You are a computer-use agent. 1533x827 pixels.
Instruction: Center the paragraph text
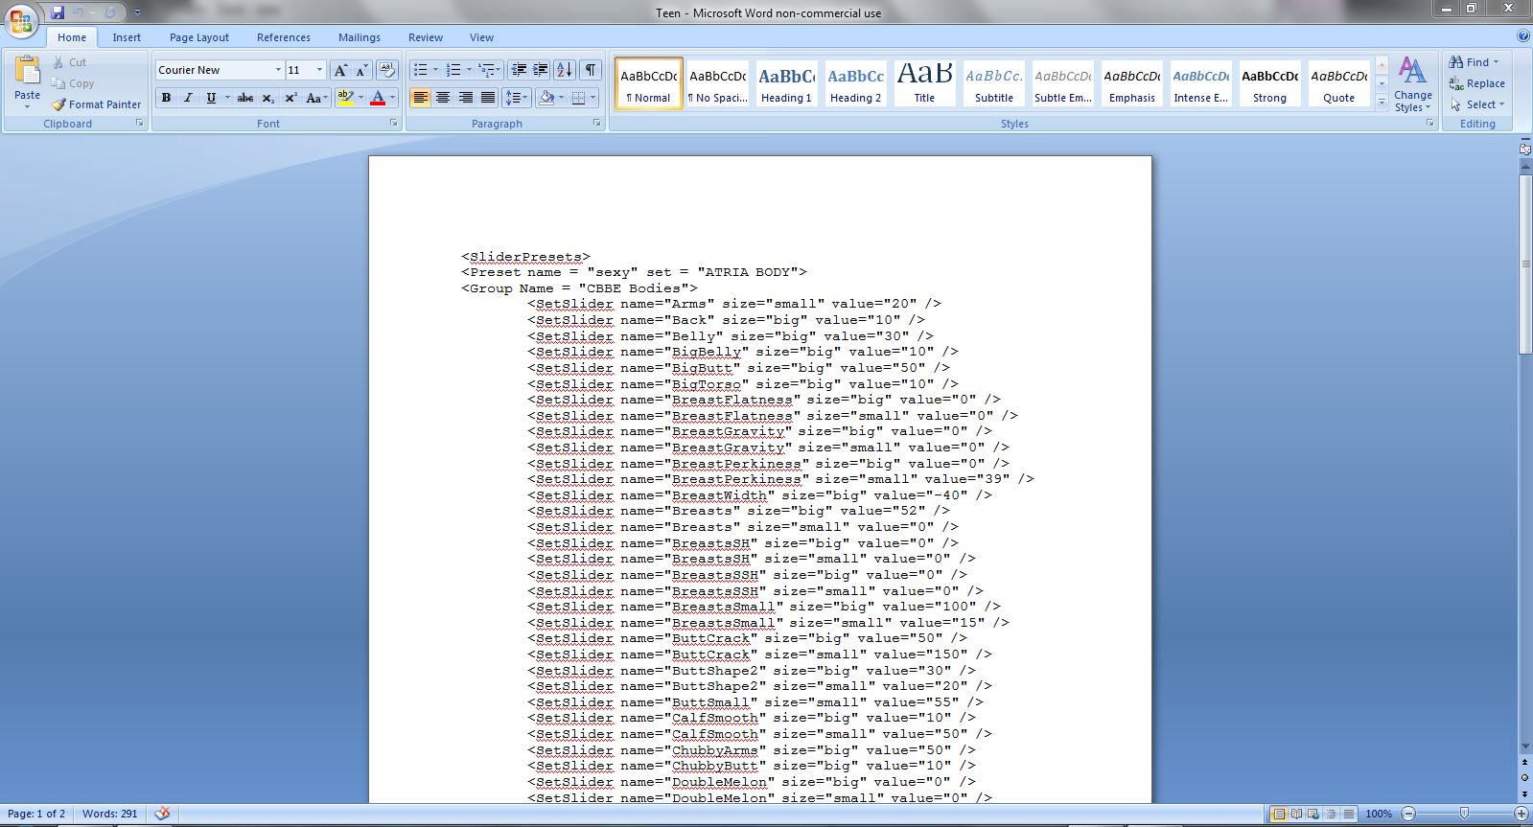coord(443,98)
